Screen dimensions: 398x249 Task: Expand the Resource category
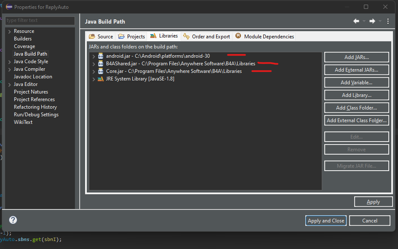pyautogui.click(x=9, y=32)
